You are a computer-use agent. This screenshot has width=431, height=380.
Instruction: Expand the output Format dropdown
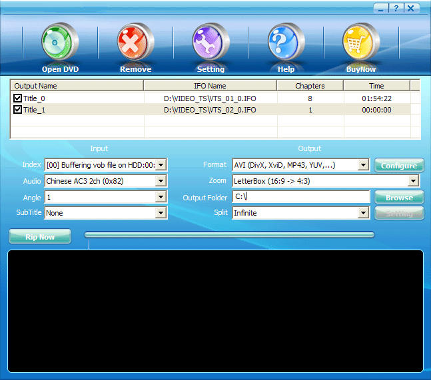coord(363,164)
